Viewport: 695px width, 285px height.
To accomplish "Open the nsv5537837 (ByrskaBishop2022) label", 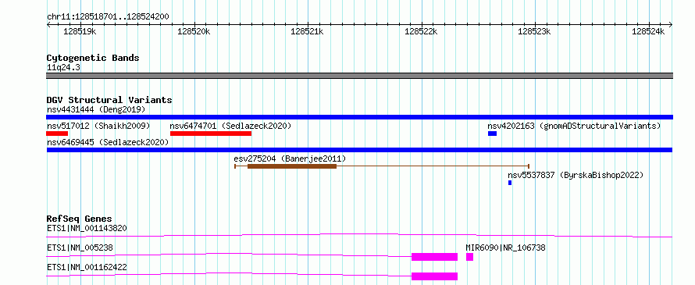I will tap(576, 175).
